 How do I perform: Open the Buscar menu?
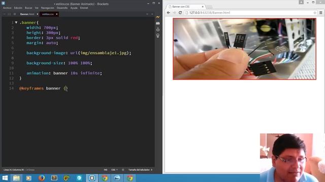tap(28, 8)
